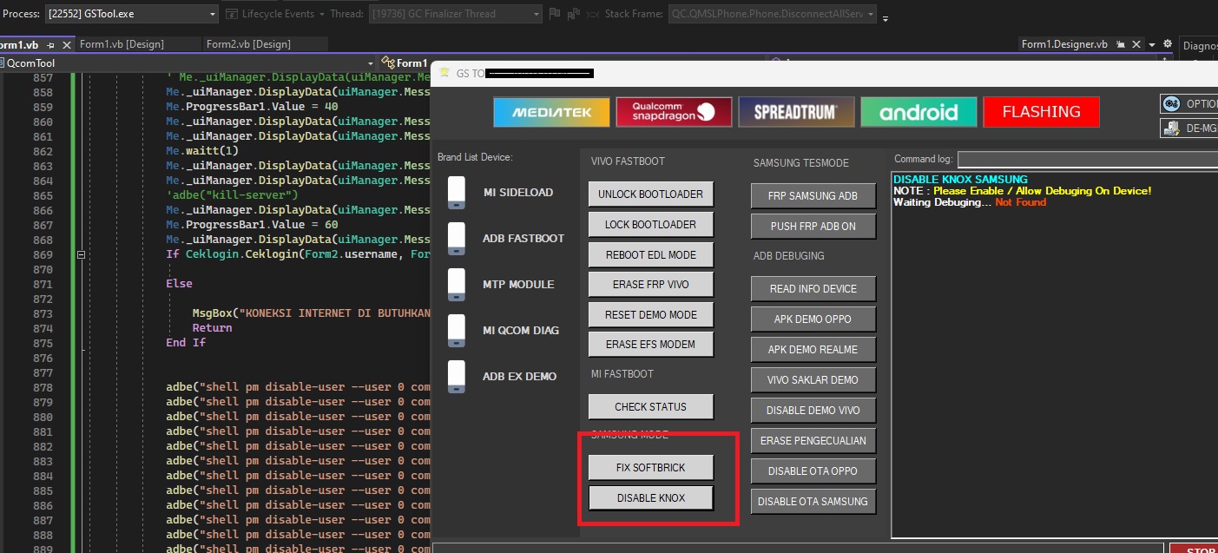Close the Form1.Designer.vb tab
The height and width of the screenshot is (553, 1218).
coord(1136,44)
